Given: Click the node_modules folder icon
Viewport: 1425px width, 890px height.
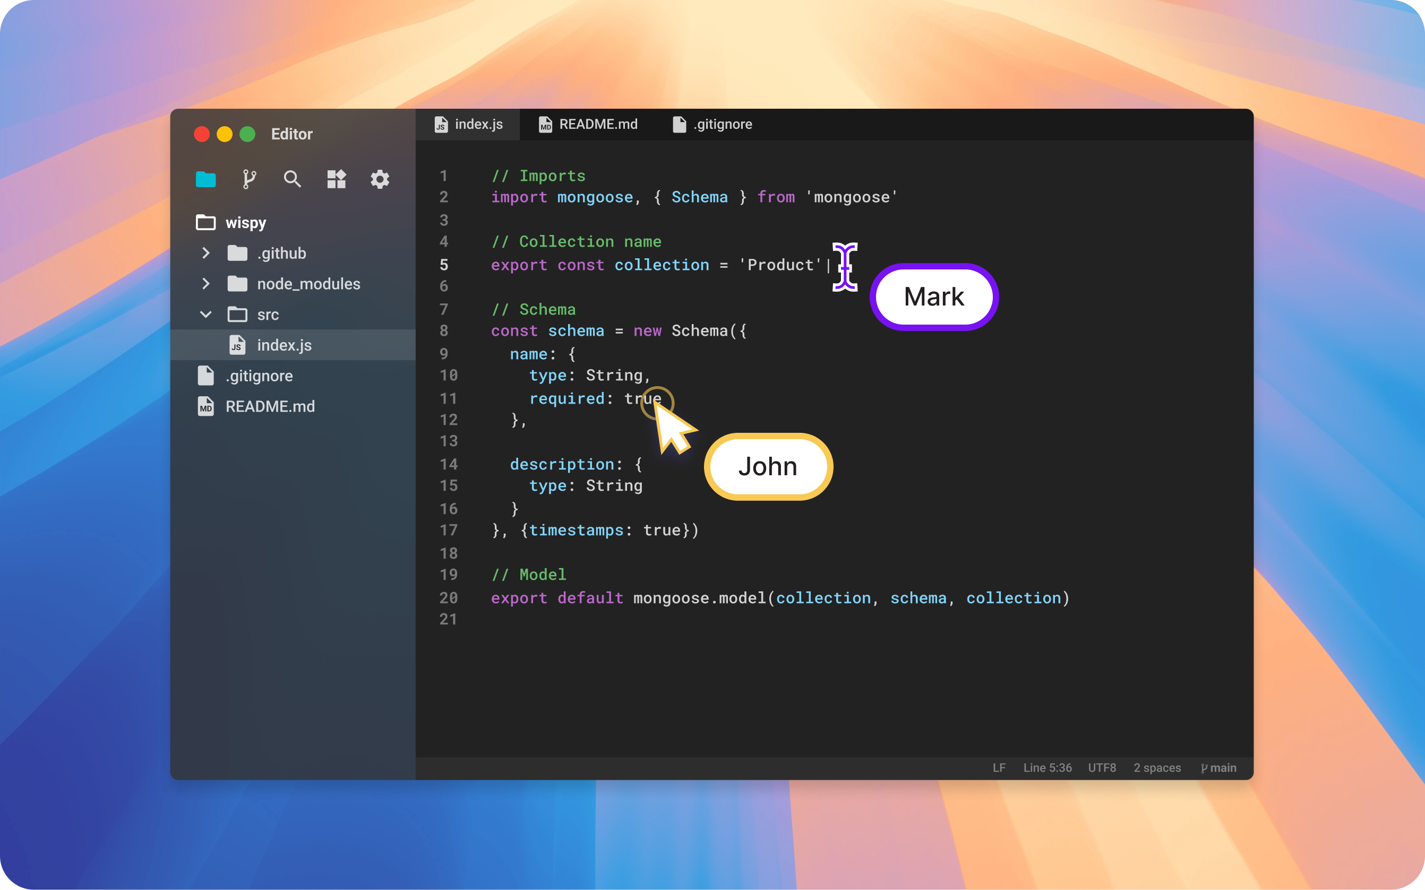Looking at the screenshot, I should point(237,284).
